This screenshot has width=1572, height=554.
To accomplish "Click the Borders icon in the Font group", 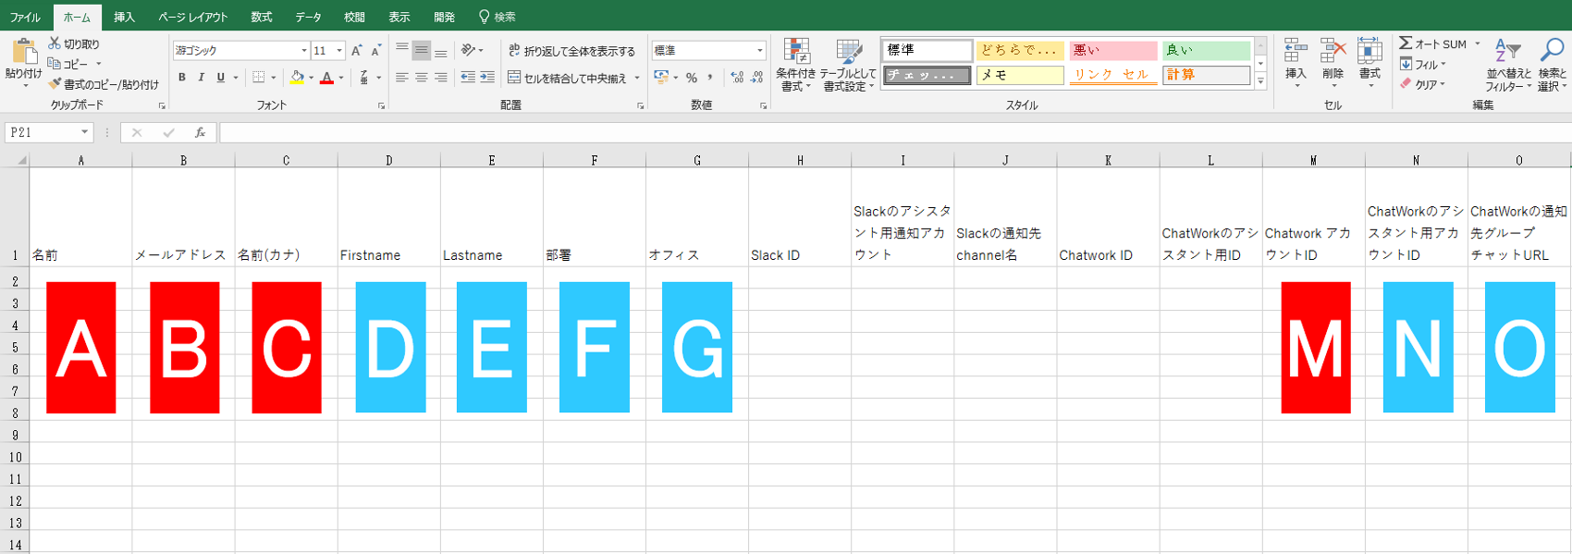I will tap(259, 78).
